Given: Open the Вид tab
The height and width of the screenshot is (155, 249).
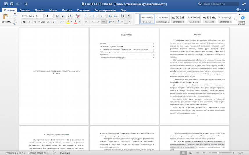Looking at the screenshot, I should [123, 10].
